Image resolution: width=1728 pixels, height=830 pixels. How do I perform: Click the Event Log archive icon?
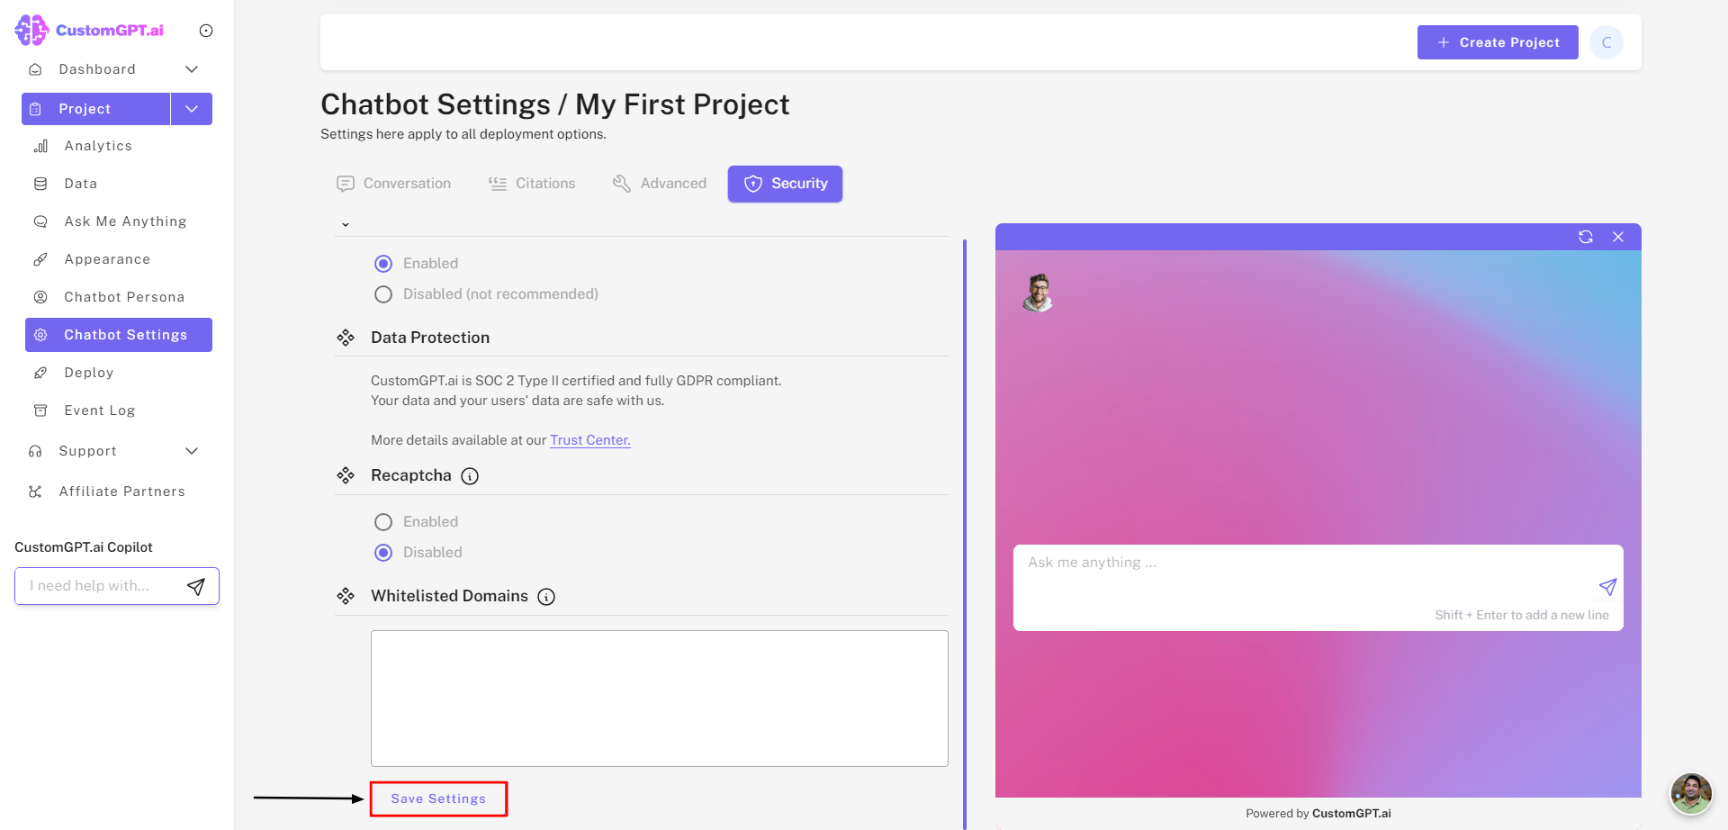40,410
